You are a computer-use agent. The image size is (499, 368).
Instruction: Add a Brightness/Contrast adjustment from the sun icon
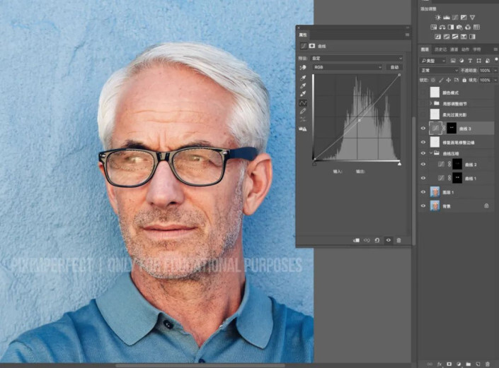(x=439, y=17)
